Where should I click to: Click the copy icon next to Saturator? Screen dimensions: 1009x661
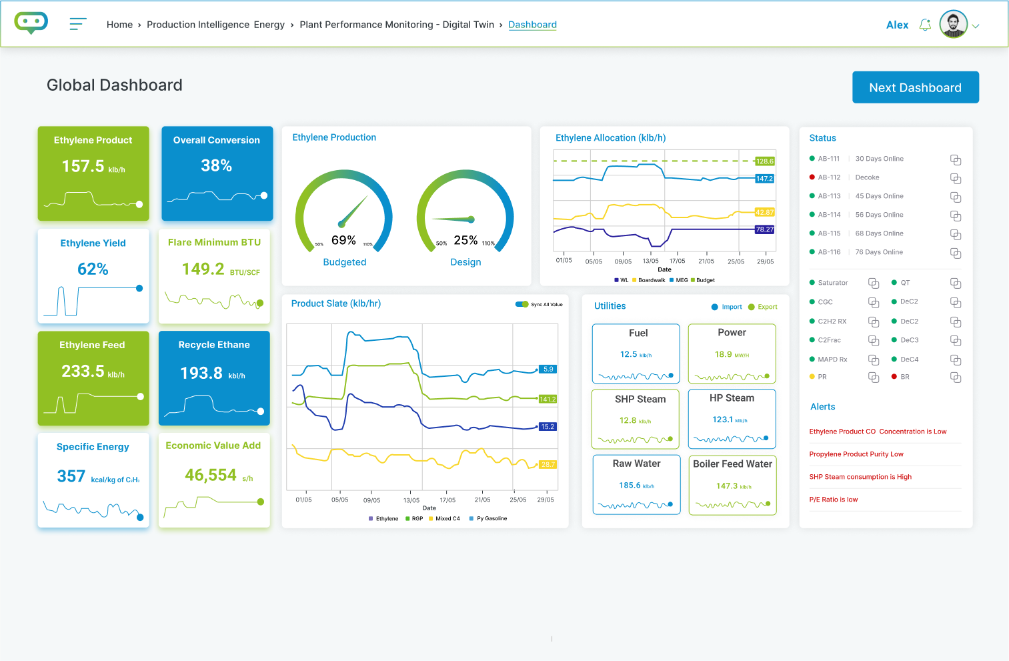pyautogui.click(x=874, y=283)
